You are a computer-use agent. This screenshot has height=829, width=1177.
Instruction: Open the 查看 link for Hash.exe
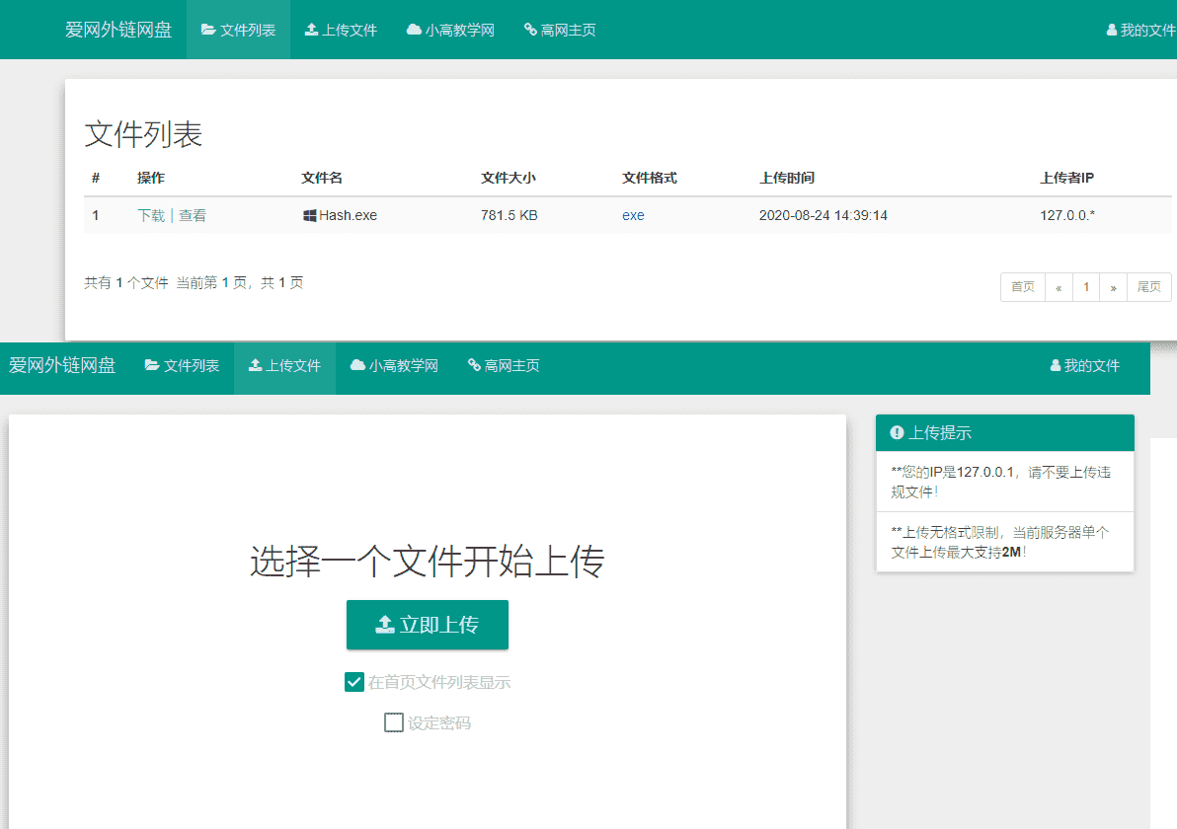[x=192, y=214]
